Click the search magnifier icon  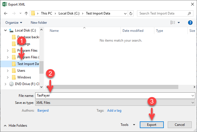click(x=189, y=13)
